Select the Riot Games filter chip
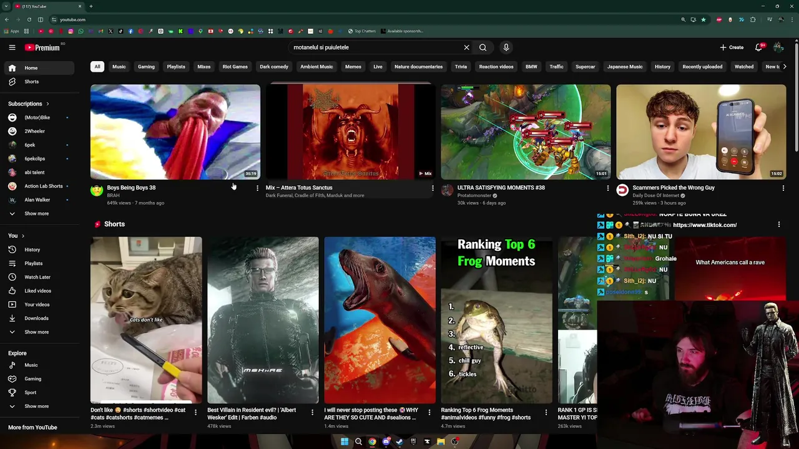This screenshot has width=799, height=449. [235, 67]
